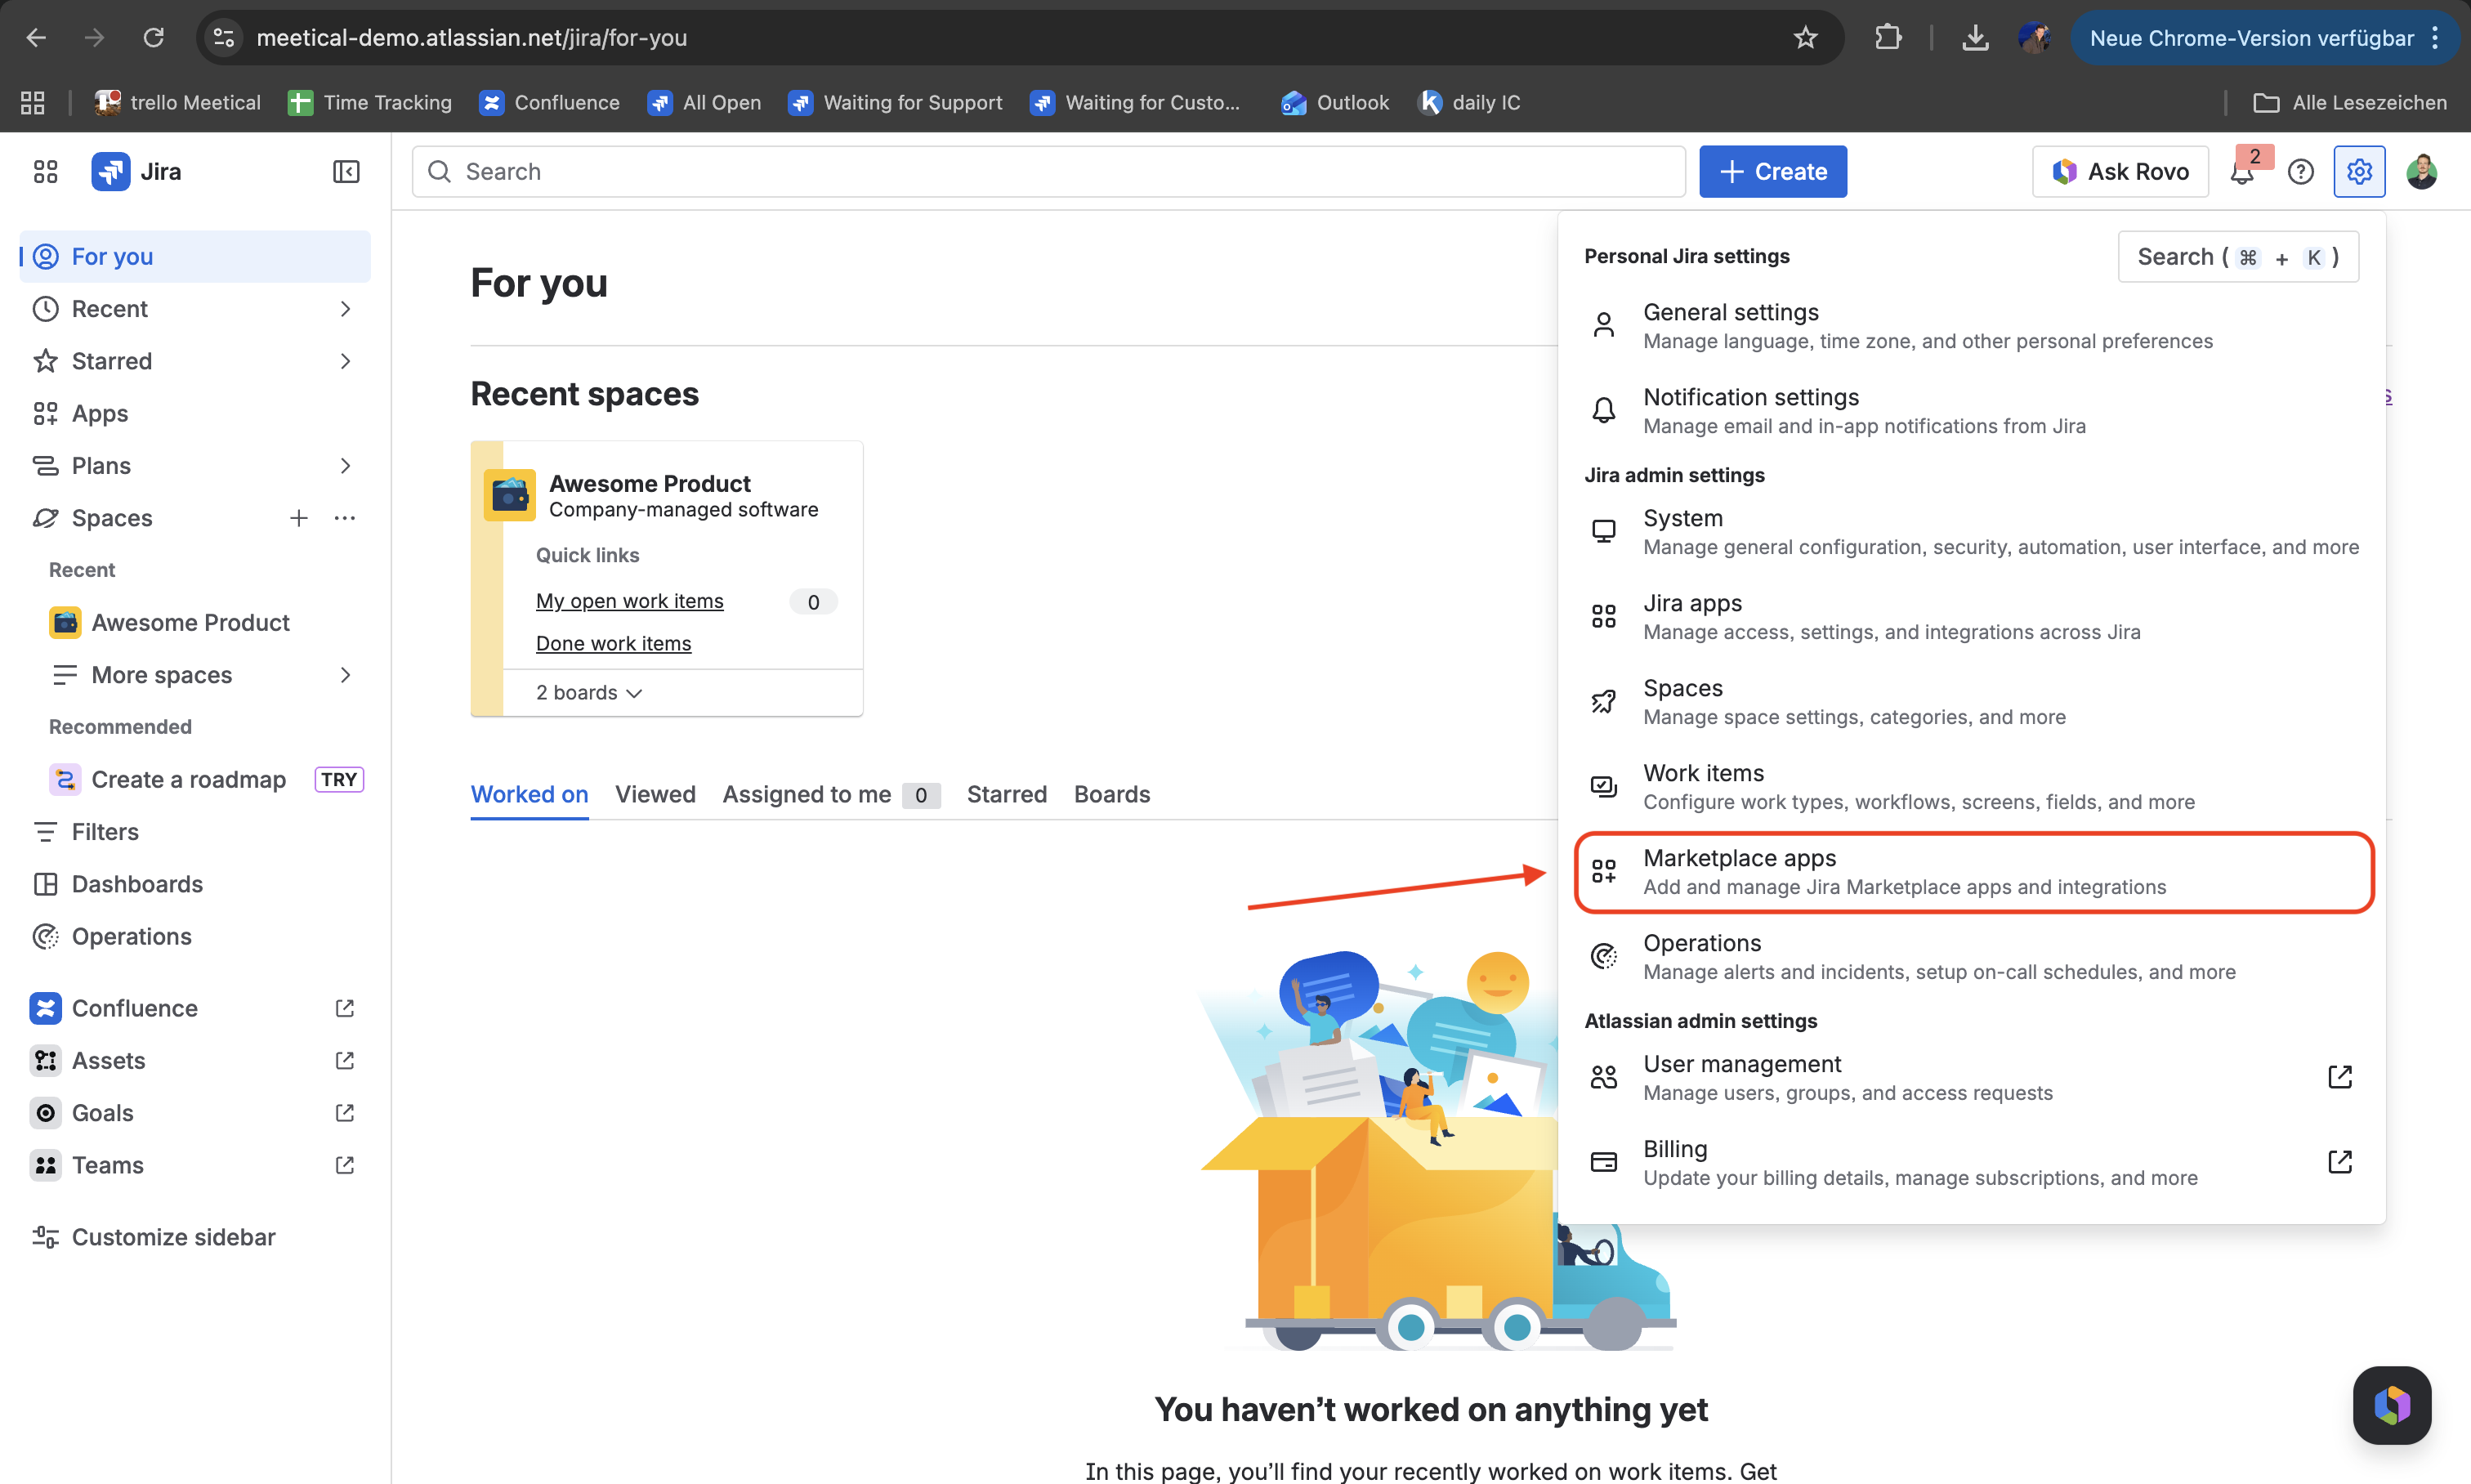
Task: Open Dashboards in the sidebar
Action: coord(194,884)
